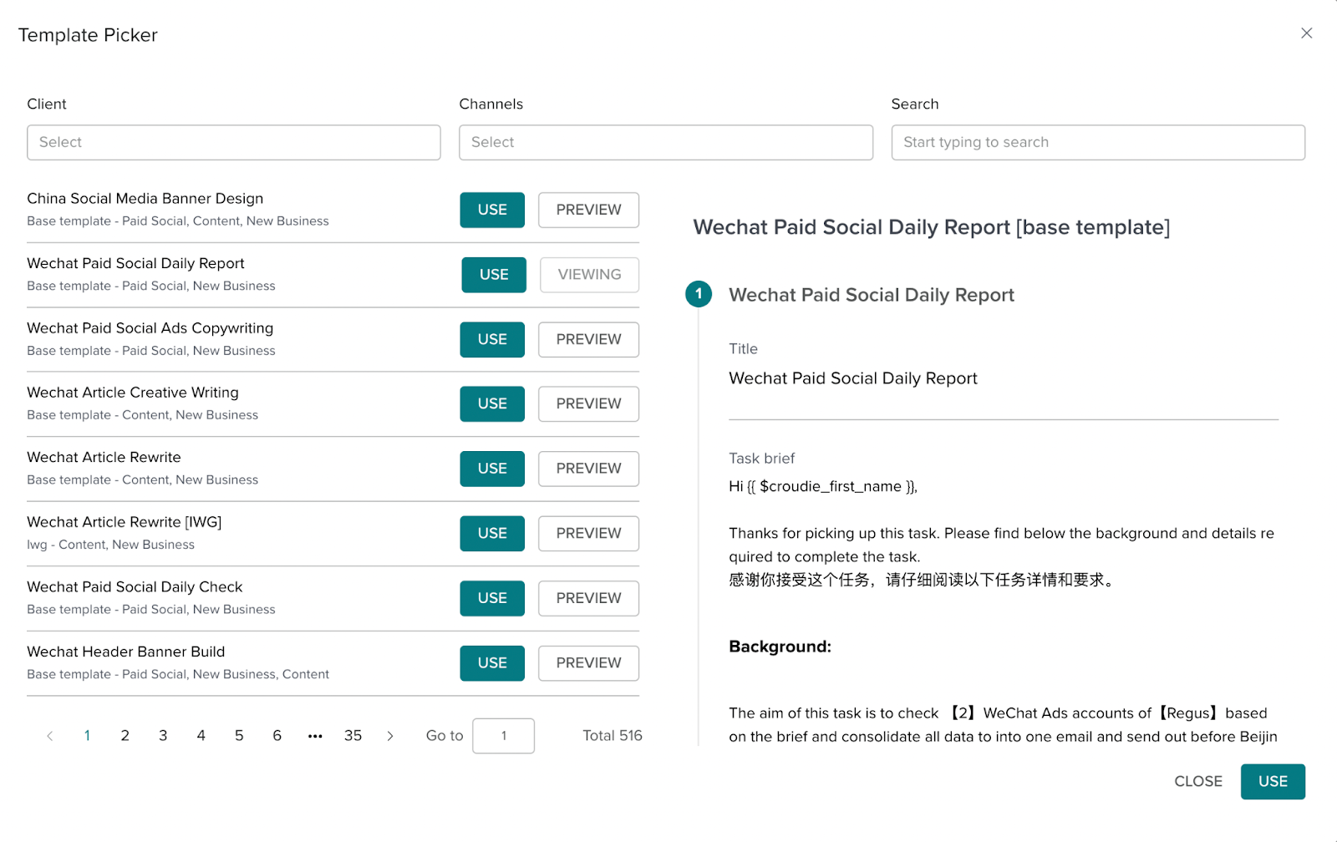Click Wechat Paid Social Ads Copywriting title
The image size is (1337, 842).
[150, 328]
